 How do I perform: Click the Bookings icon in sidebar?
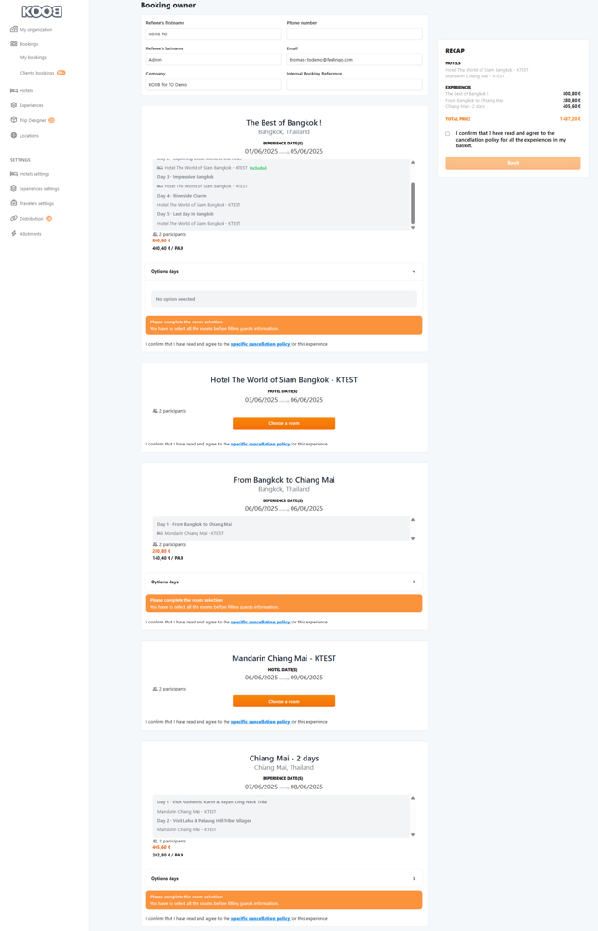(14, 44)
